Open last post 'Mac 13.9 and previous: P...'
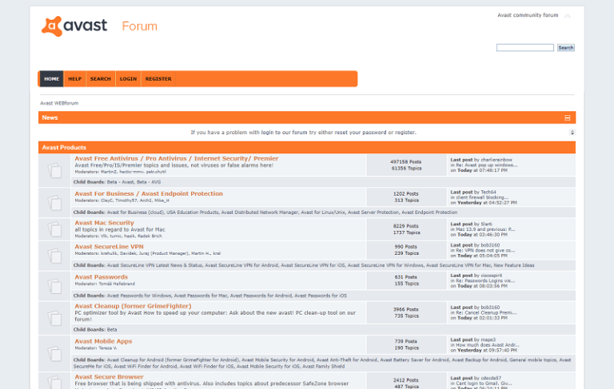 pos(485,229)
